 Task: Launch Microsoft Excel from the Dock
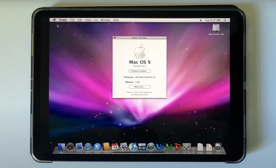pos(169,147)
